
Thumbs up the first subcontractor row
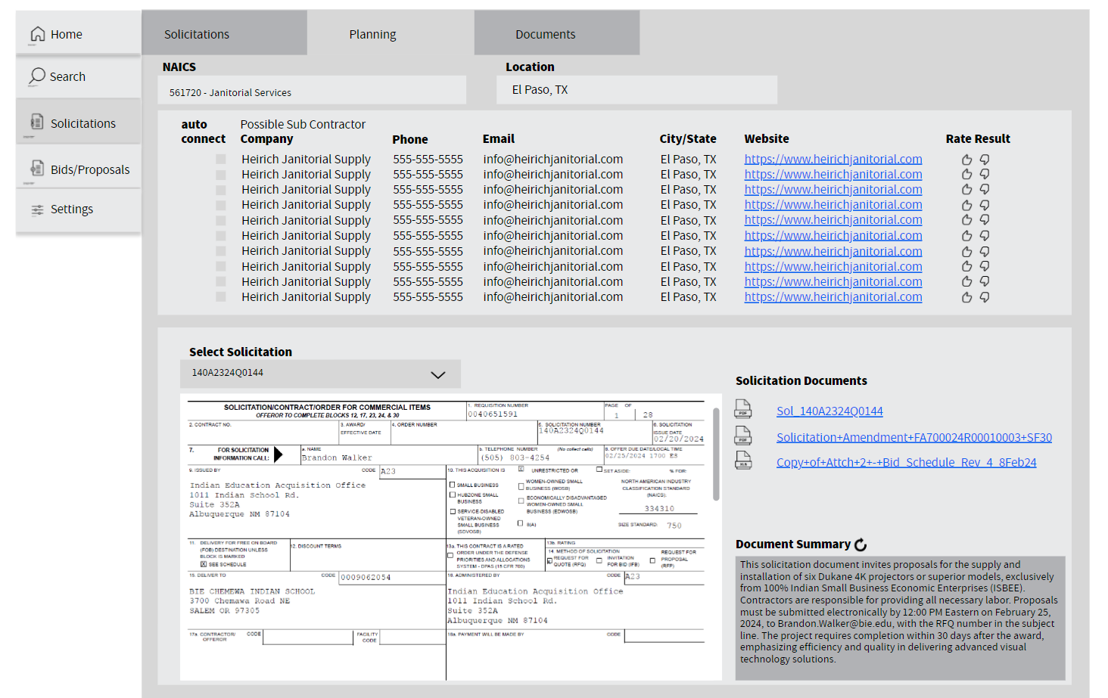pos(966,160)
